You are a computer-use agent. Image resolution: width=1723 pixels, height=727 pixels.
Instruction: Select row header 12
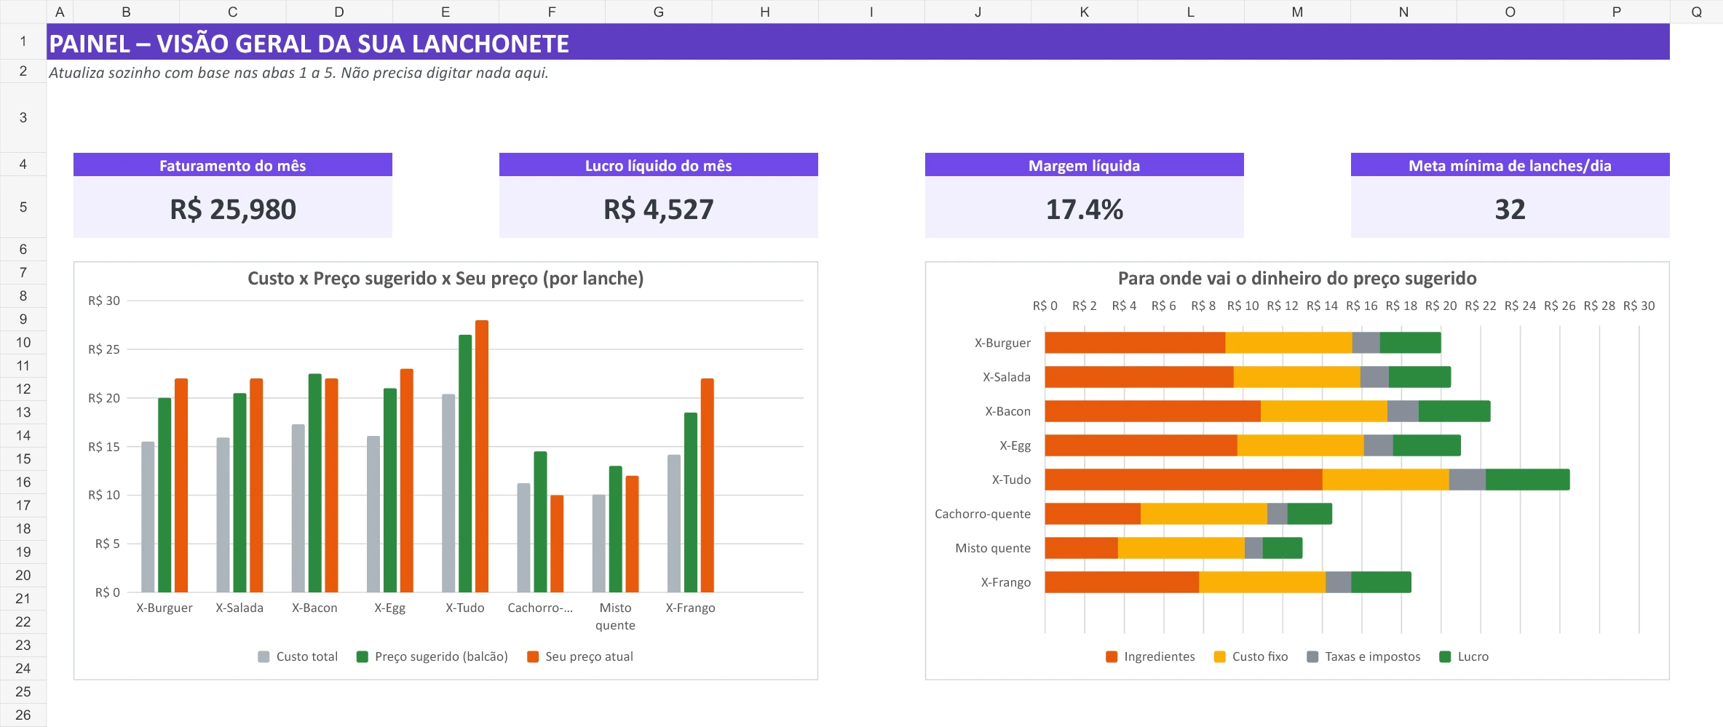23,389
